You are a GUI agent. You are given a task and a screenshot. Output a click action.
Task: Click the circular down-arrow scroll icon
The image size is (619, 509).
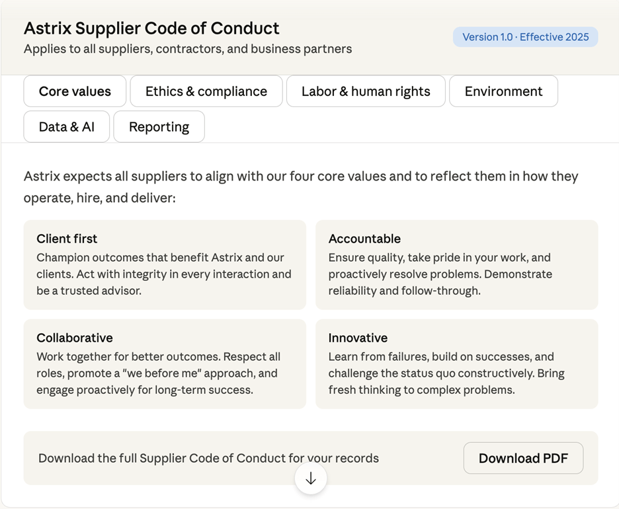[x=311, y=479]
